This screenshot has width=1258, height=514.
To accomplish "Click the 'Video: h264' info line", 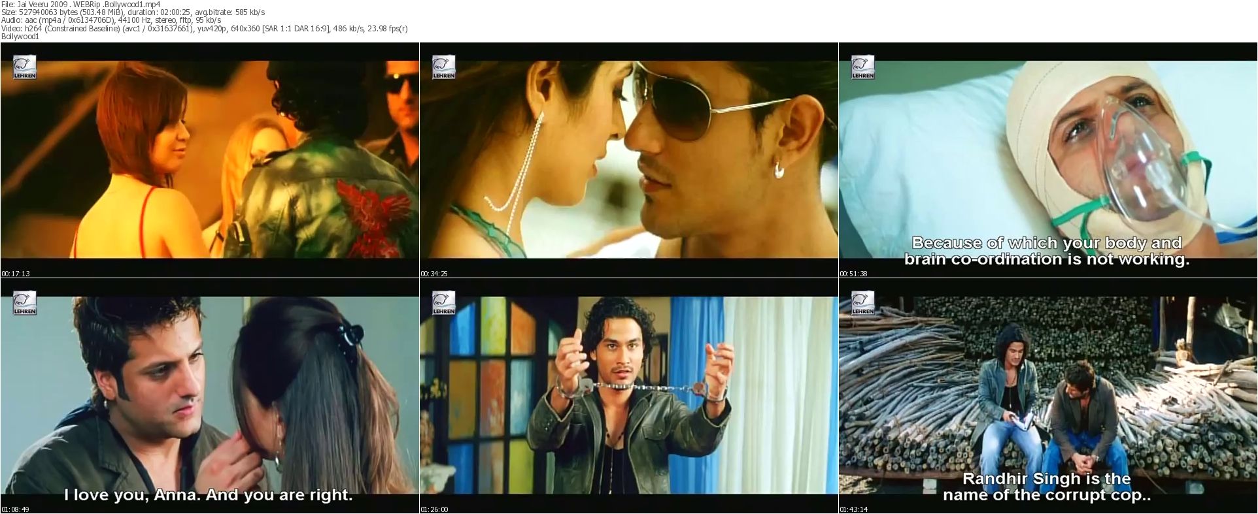I will [204, 29].
